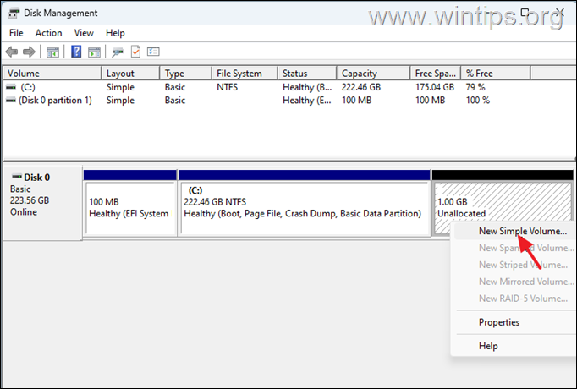Click the Forward arrow toolbar icon

pos(30,52)
